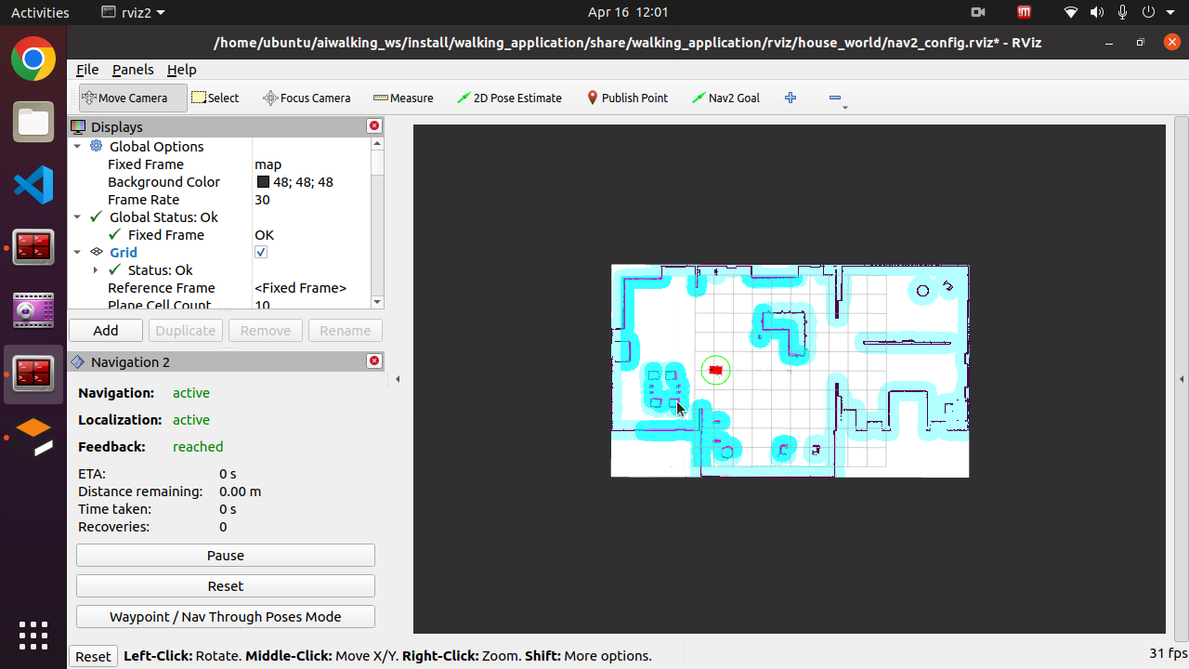Open the Panels menu

pos(133,70)
